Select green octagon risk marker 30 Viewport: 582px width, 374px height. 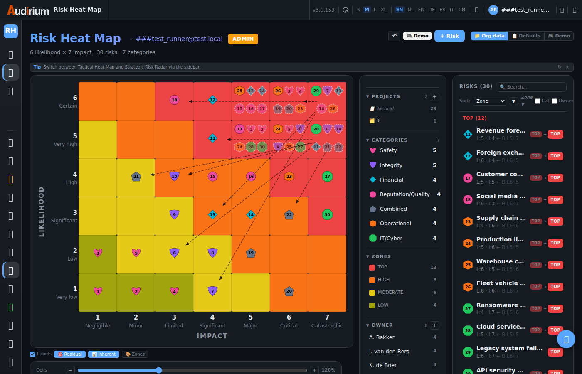pyautogui.click(x=327, y=214)
